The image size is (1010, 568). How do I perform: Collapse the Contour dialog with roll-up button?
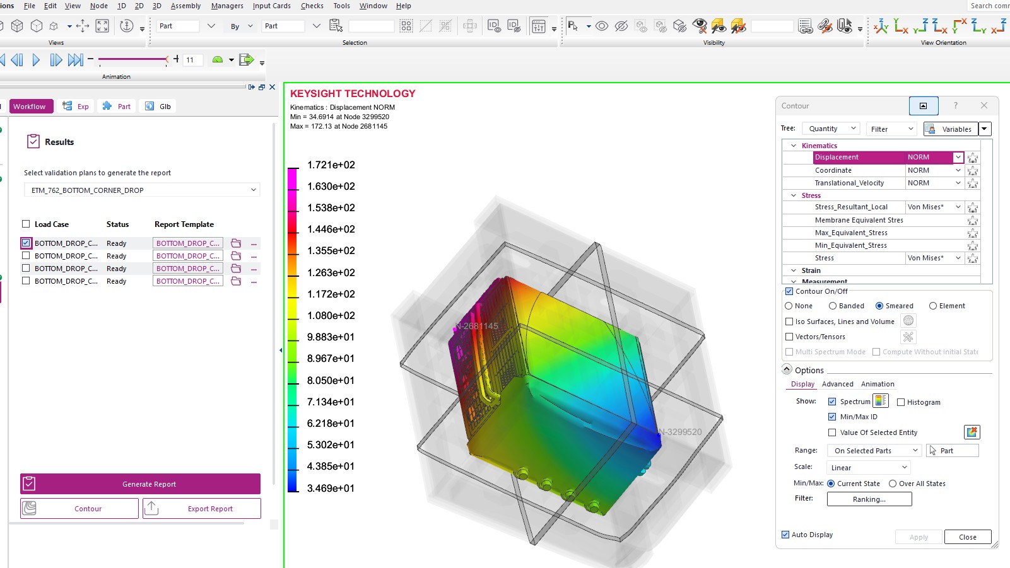924,106
